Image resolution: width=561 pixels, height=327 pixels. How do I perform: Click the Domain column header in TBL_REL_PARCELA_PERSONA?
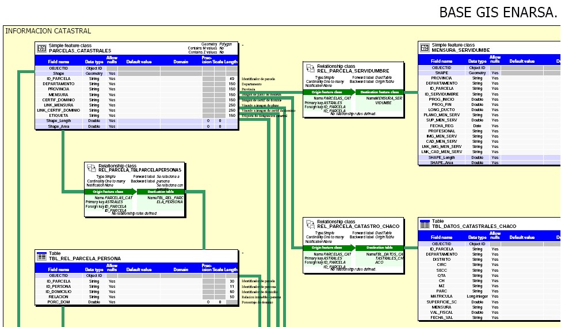click(181, 269)
